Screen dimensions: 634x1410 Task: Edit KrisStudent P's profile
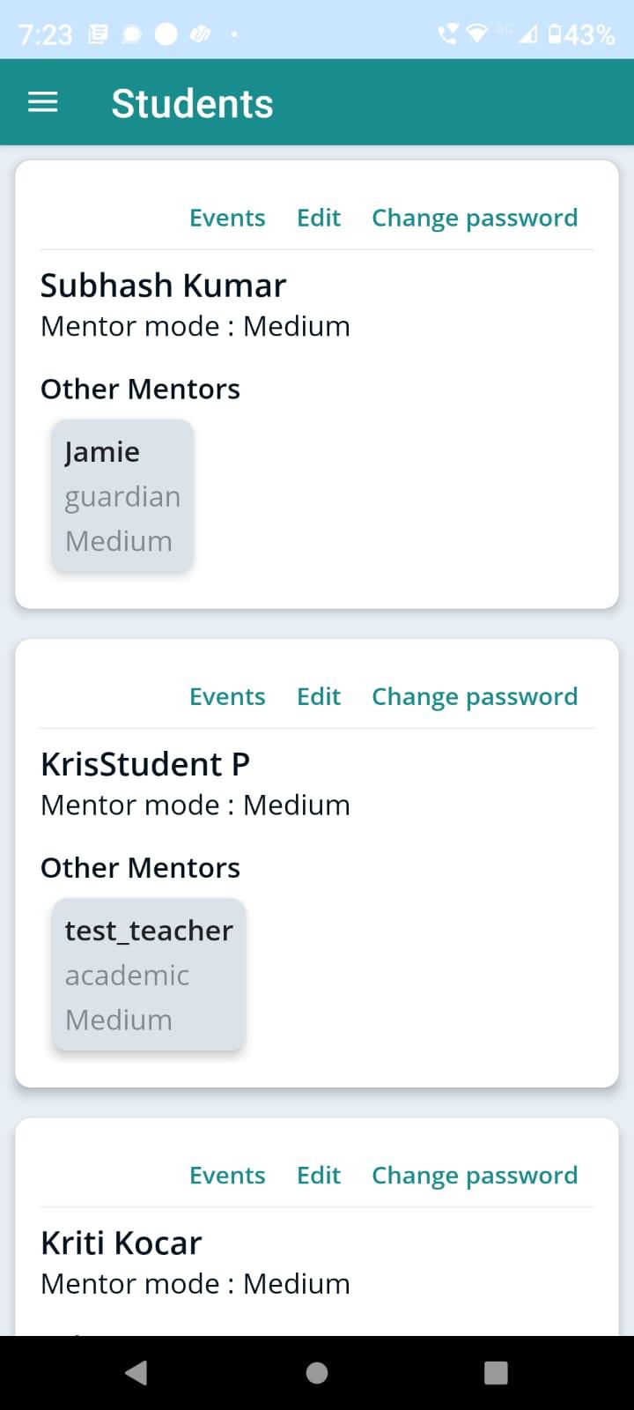pos(319,696)
